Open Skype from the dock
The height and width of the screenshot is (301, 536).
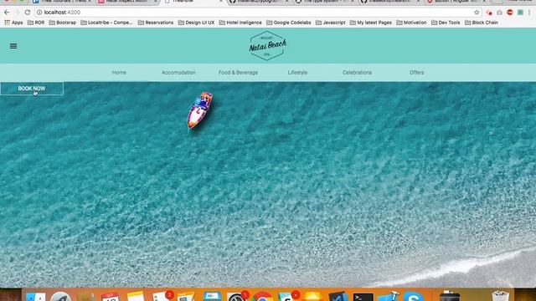pyautogui.click(x=413, y=297)
